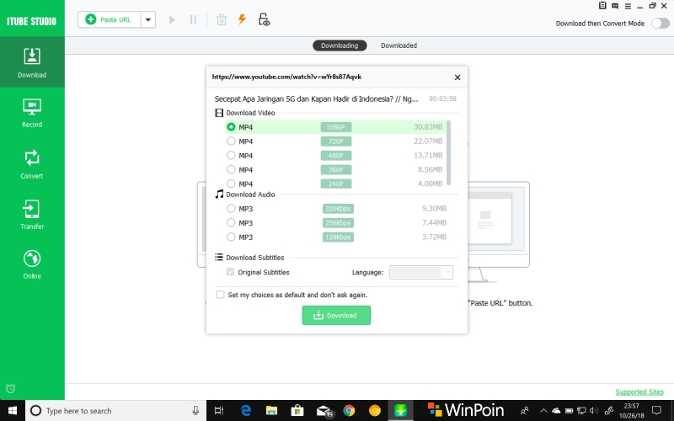The width and height of the screenshot is (674, 421).
Task: Click the 00:03:58 duration text
Action: tap(443, 99)
